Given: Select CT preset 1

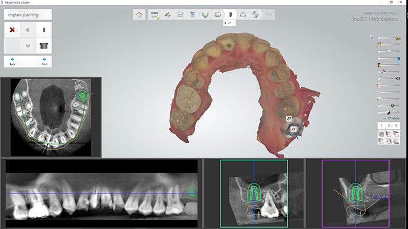Looking at the screenshot, I should point(381,126).
